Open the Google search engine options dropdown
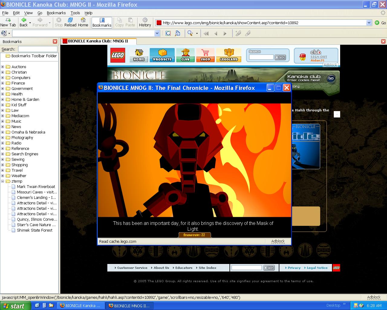 [x=9, y=33]
